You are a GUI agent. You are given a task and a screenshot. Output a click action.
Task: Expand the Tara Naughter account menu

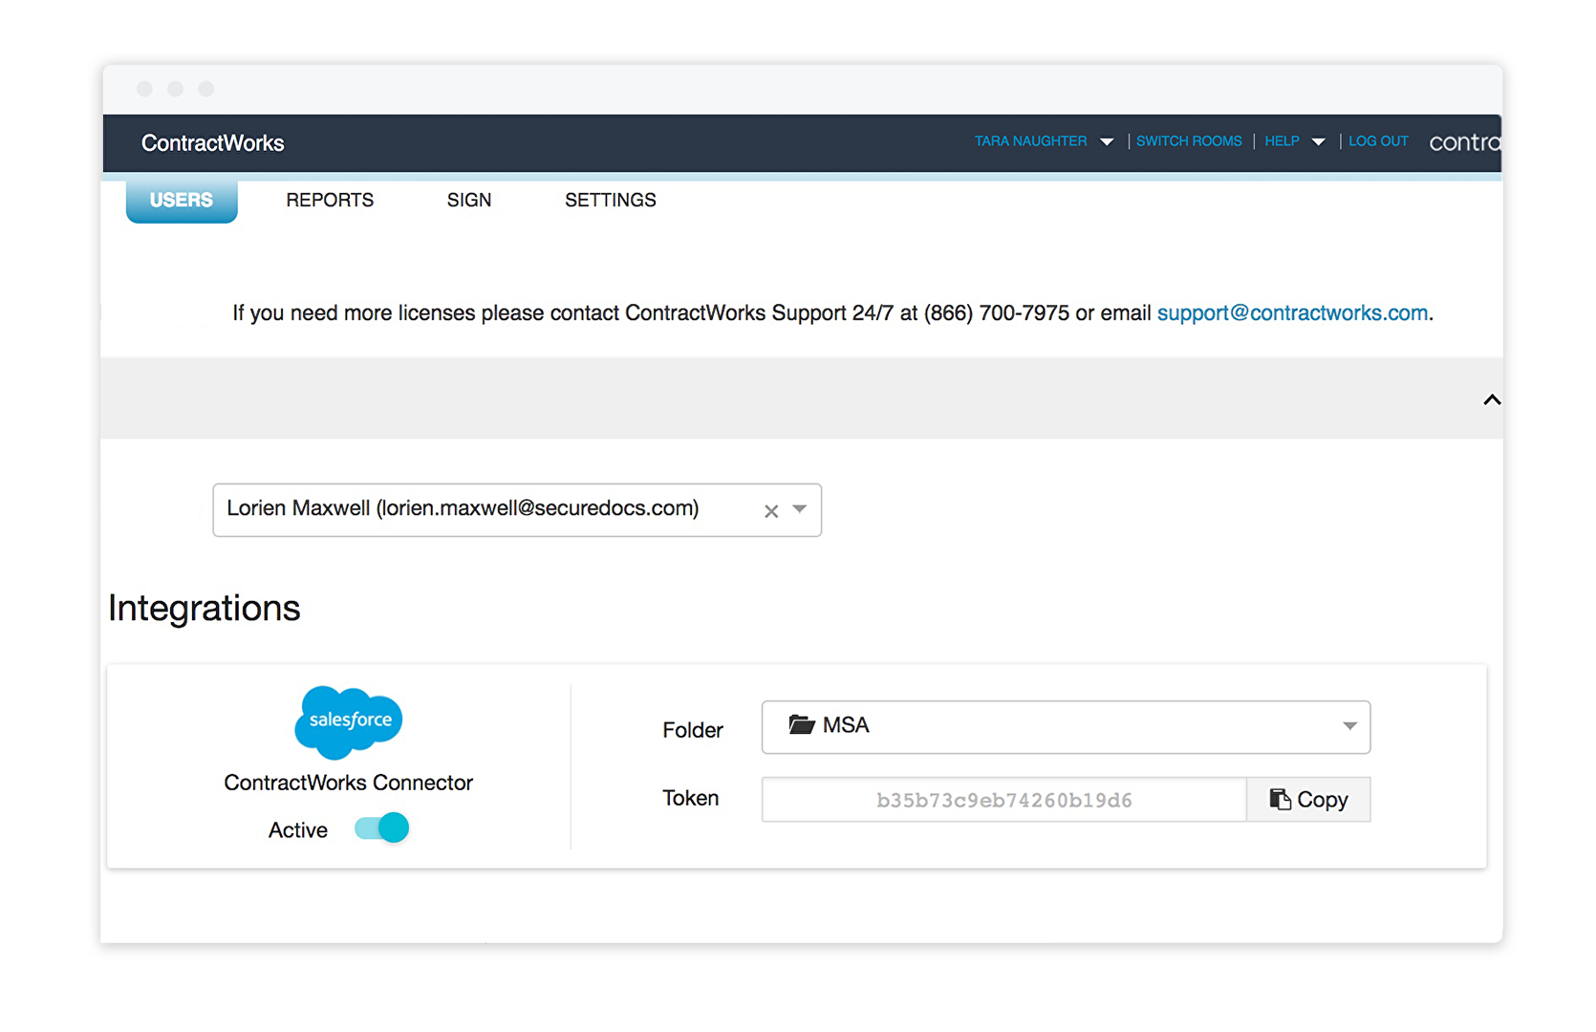(1107, 141)
